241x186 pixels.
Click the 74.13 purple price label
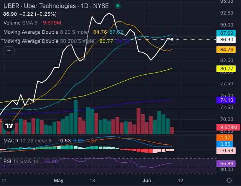tap(226, 100)
